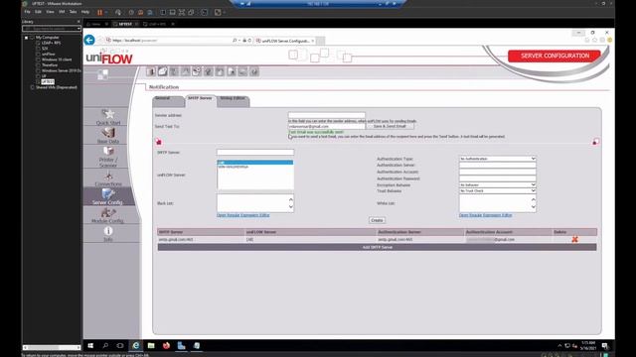Click the Authentication Server field
The height and width of the screenshot is (357, 636).
[497, 166]
